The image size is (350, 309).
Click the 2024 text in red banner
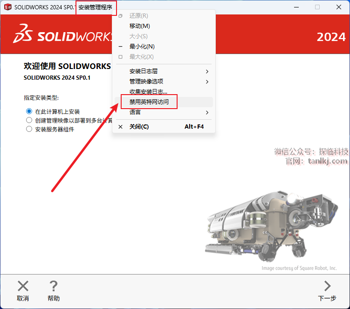pos(331,37)
